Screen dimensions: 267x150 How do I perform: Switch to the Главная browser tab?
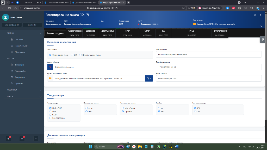[29, 3]
